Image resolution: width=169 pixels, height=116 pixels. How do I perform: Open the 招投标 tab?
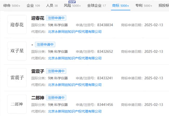coord(164,6)
